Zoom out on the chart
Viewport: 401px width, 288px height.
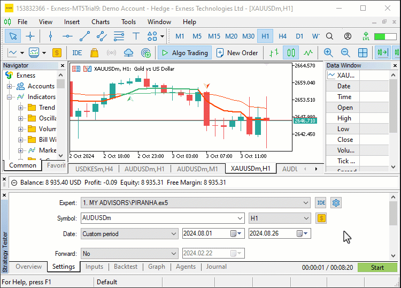click(x=345, y=53)
